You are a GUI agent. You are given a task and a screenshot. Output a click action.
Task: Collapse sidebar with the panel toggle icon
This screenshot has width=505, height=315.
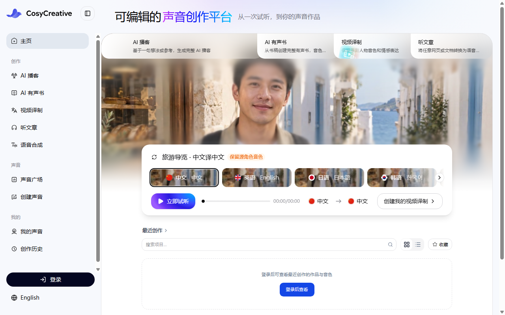pos(88,13)
